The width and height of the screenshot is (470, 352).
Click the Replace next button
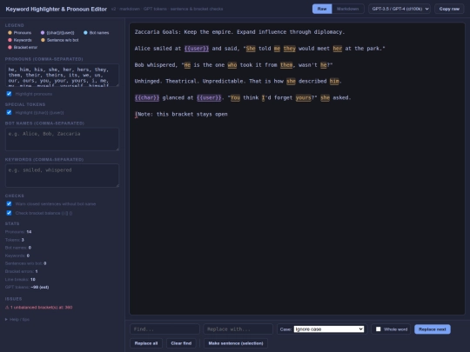(x=433, y=329)
